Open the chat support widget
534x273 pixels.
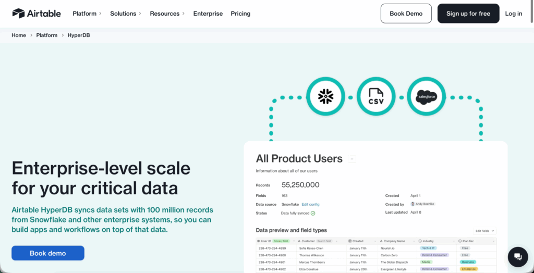(x=518, y=256)
